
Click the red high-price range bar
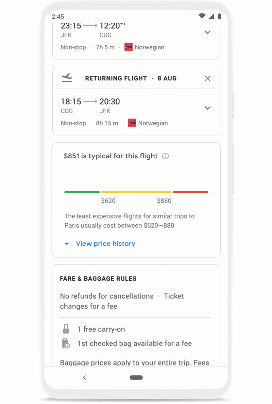tap(190, 192)
